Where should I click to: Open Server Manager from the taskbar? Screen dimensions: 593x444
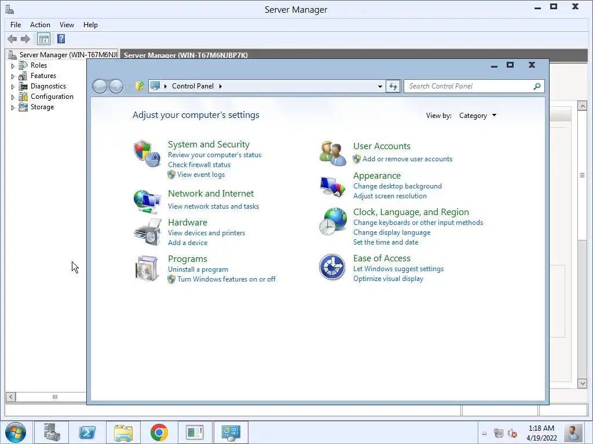coord(52,432)
